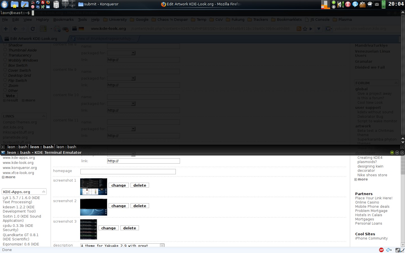The image size is (405, 253).
Task: Switch to third 'leon : bash' Yakuake tab
Action: (x=66, y=147)
